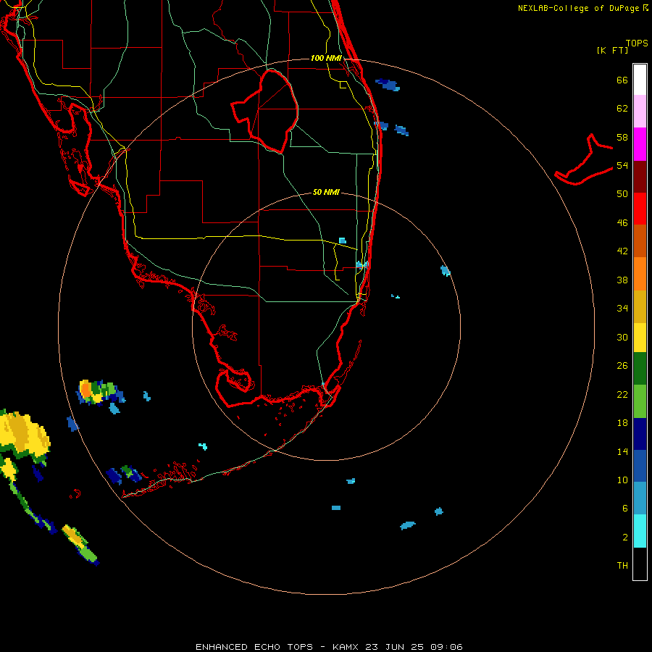Click the dark orange legend band
Image resolution: width=652 pixels, height=652 pixels.
[640, 241]
